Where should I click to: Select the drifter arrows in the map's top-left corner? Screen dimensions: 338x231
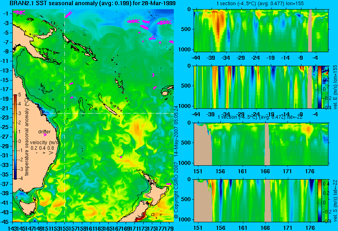(x=19, y=12)
